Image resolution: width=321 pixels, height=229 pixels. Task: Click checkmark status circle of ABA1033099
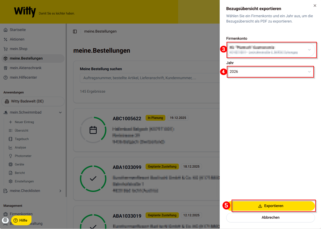point(93,179)
